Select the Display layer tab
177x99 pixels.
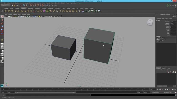(x=158, y=68)
